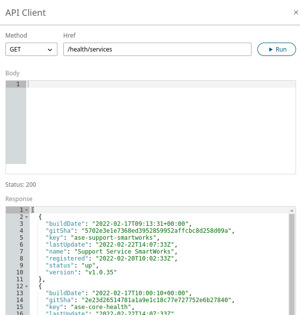
Task: Click the Status: 200 text
Action: point(21,185)
